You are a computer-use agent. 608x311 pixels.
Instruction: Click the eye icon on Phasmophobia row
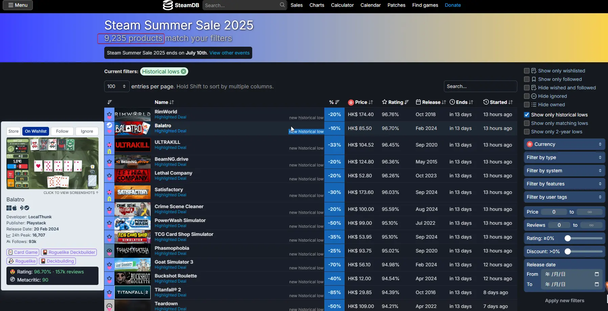[109, 251]
